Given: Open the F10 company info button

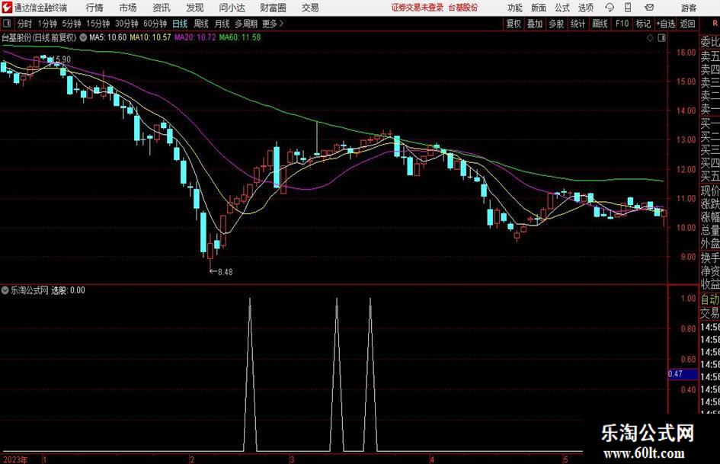Looking at the screenshot, I should [622, 24].
